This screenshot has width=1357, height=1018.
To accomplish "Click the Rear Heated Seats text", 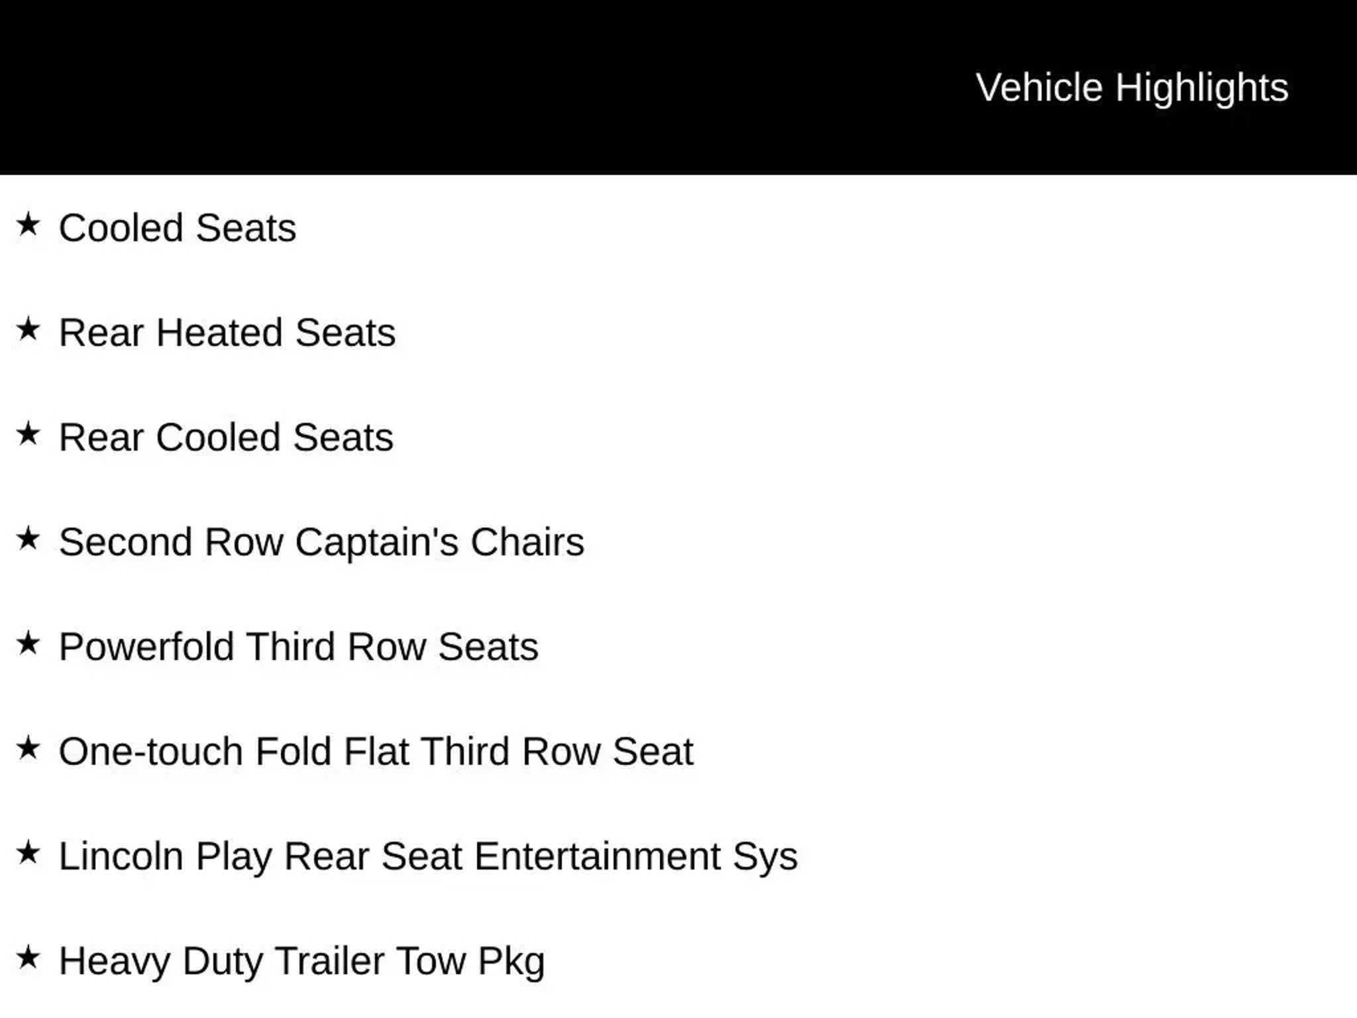I will [x=227, y=333].
